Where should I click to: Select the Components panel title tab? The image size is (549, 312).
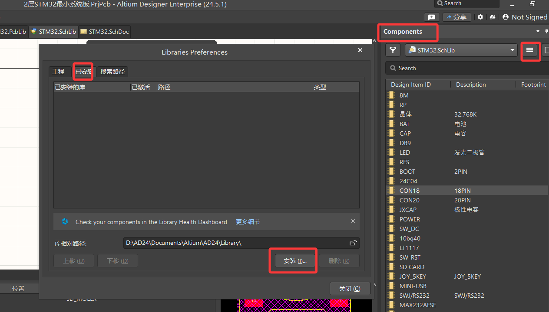[403, 32]
